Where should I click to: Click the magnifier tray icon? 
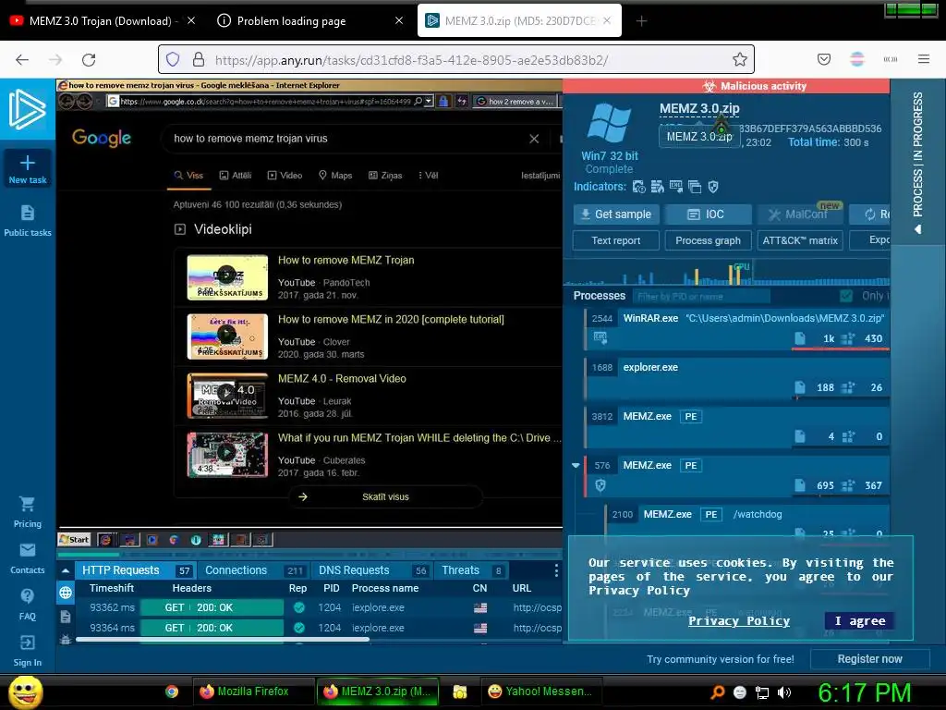[717, 692]
